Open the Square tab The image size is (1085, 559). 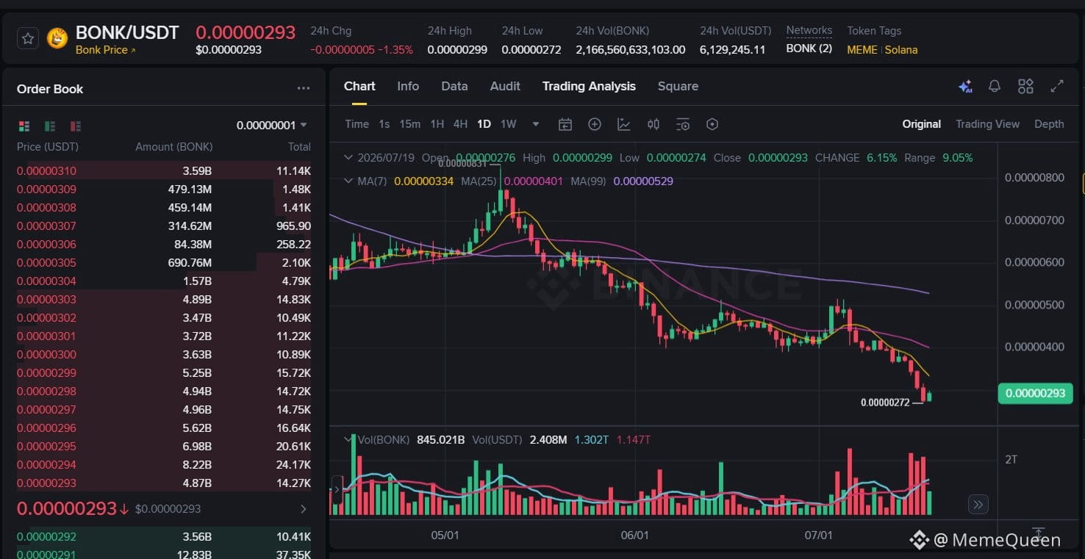pyautogui.click(x=678, y=86)
